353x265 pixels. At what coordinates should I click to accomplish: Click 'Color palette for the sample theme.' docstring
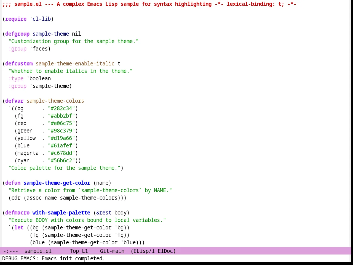(x=64, y=168)
